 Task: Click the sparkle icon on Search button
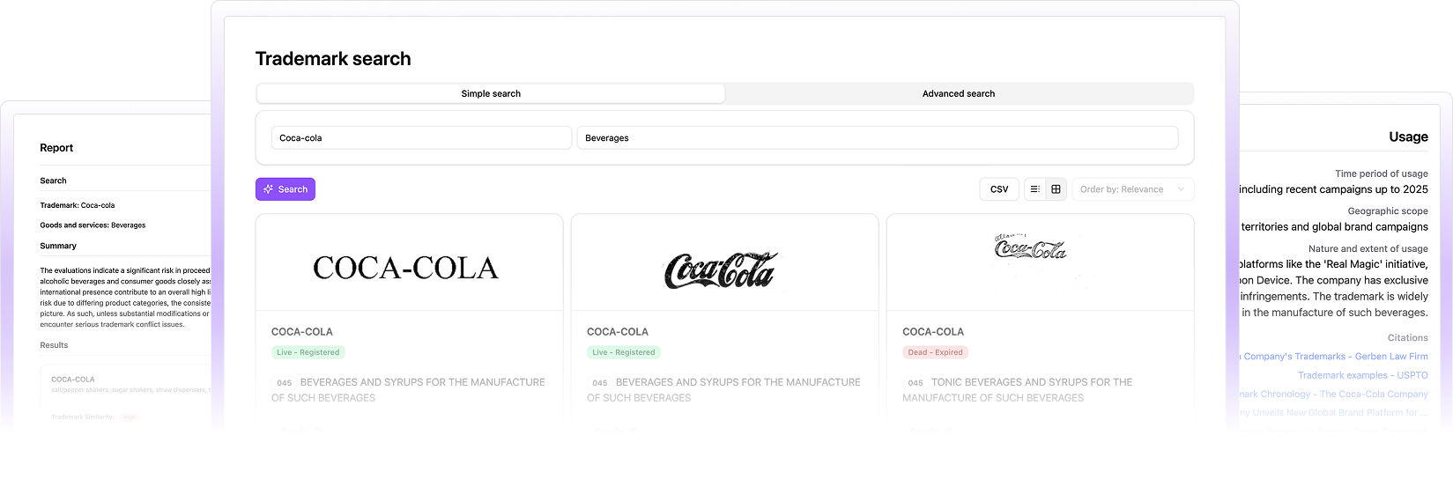tap(269, 189)
